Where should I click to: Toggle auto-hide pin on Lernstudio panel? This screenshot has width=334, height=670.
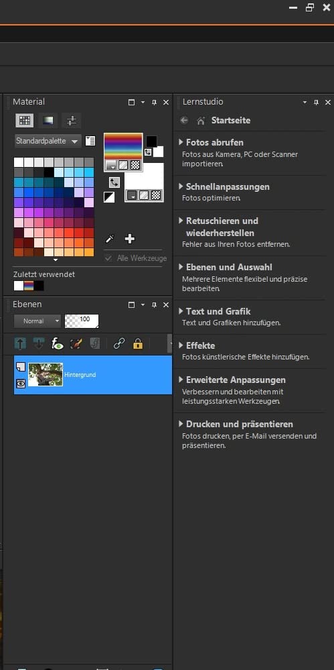pyautogui.click(x=316, y=103)
